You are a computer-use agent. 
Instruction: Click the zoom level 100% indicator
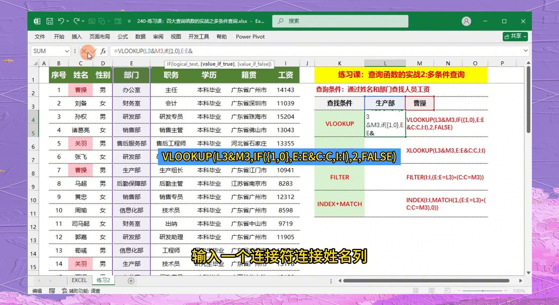click(x=519, y=291)
